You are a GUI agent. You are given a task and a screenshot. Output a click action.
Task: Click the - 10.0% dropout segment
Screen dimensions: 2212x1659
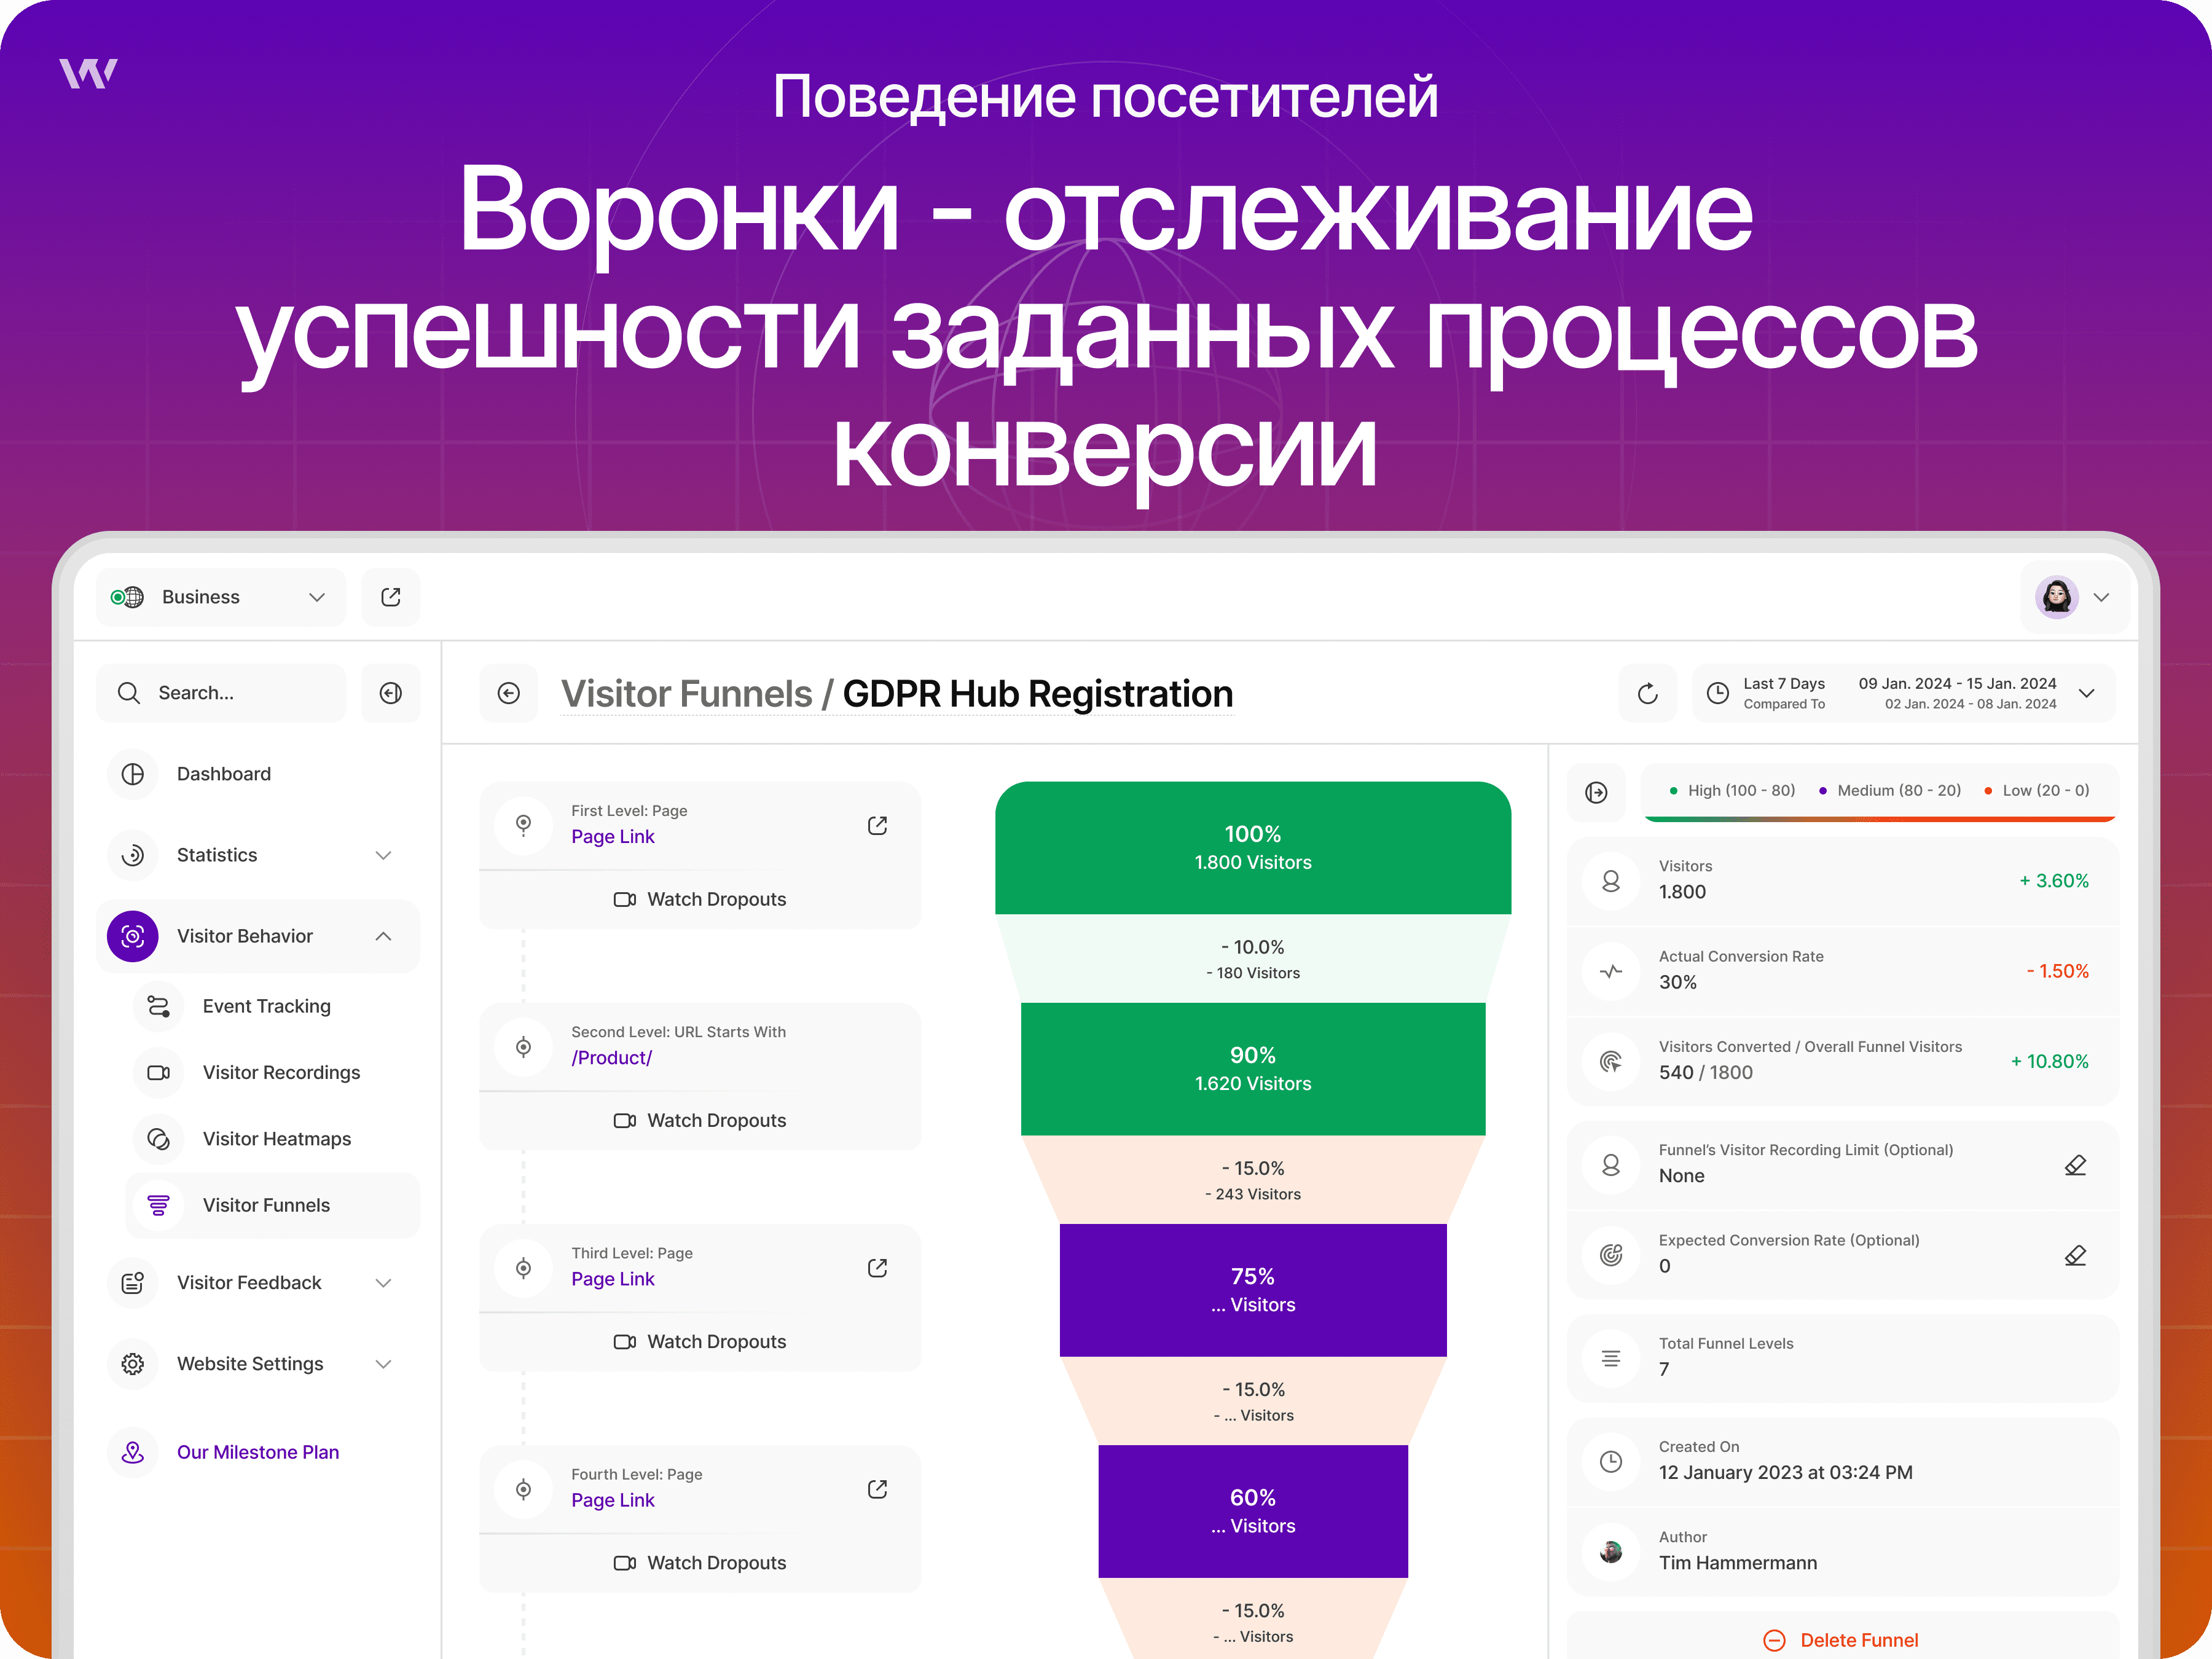(1253, 958)
